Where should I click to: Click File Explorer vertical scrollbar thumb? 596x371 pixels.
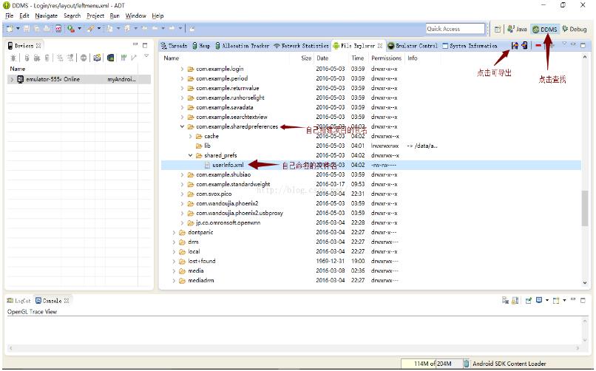[x=585, y=208]
